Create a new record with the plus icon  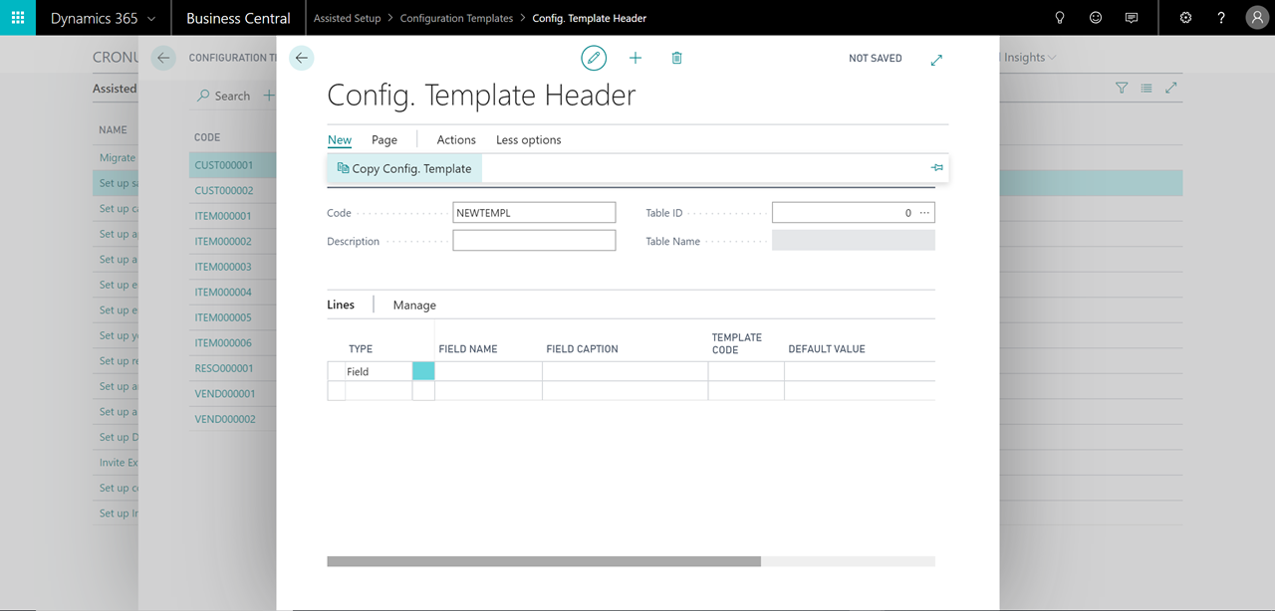[x=636, y=58]
